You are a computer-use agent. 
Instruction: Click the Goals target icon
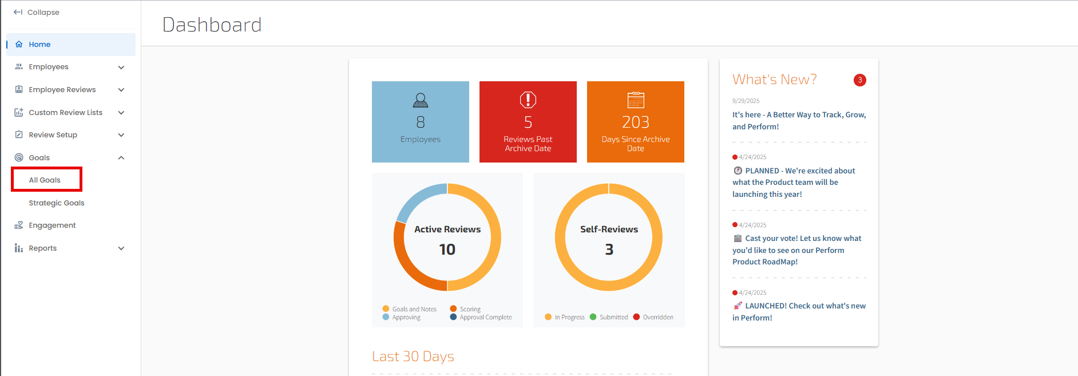(x=19, y=157)
